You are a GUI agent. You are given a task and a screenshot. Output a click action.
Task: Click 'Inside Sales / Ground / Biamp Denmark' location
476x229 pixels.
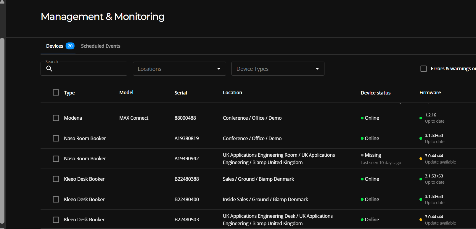[x=266, y=199]
